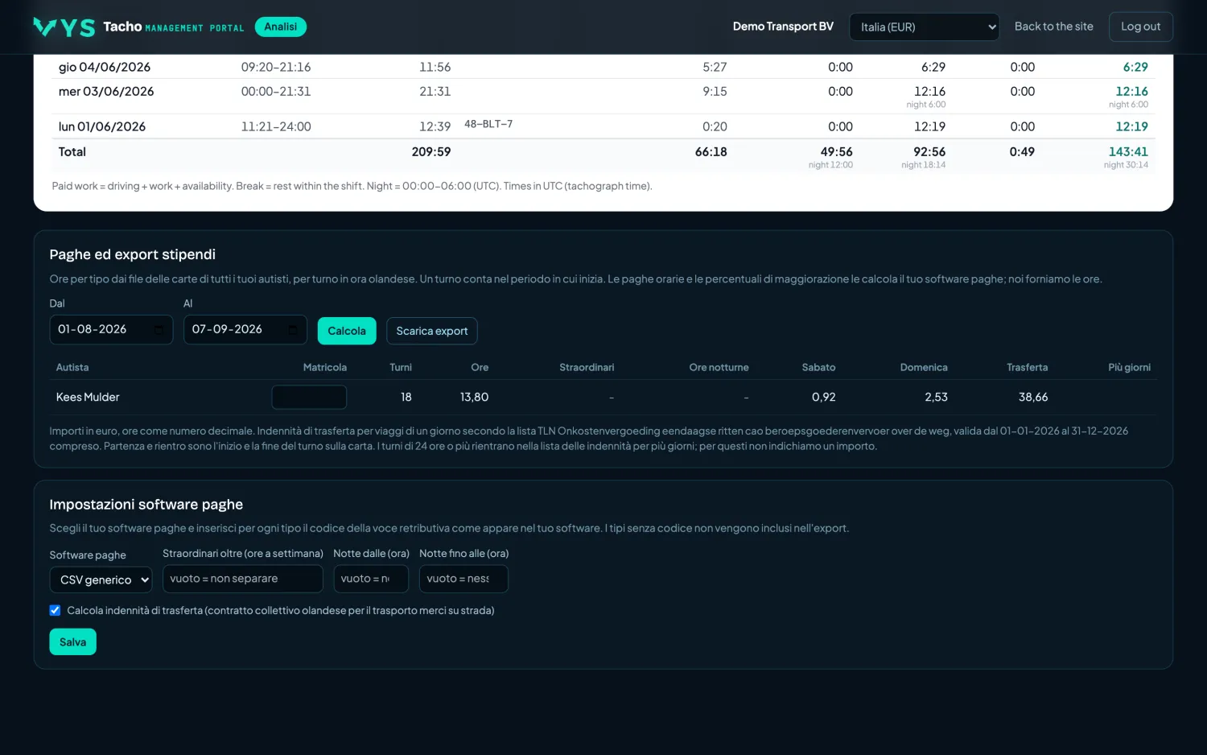This screenshot has height=755, width=1207.
Task: Focus the Dal date input 01-08-2026
Action: pos(111,330)
